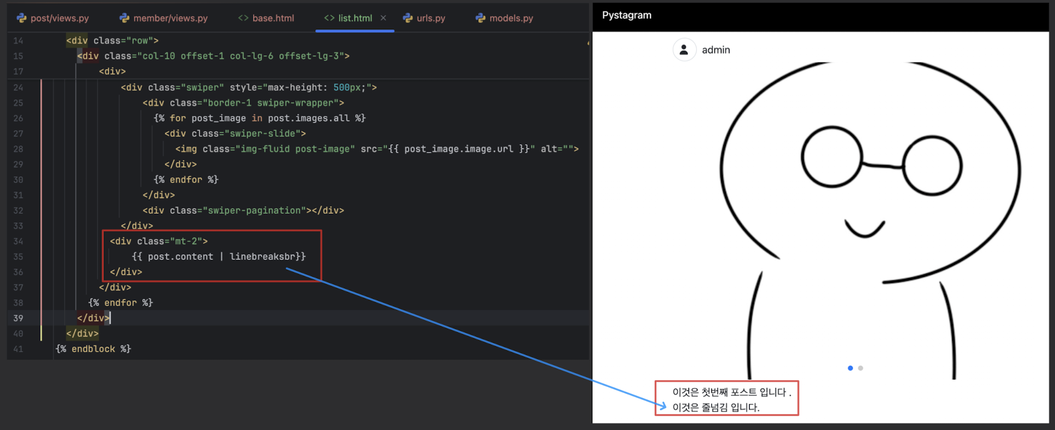
Task: Select the list.html tab
Action: tap(354, 18)
